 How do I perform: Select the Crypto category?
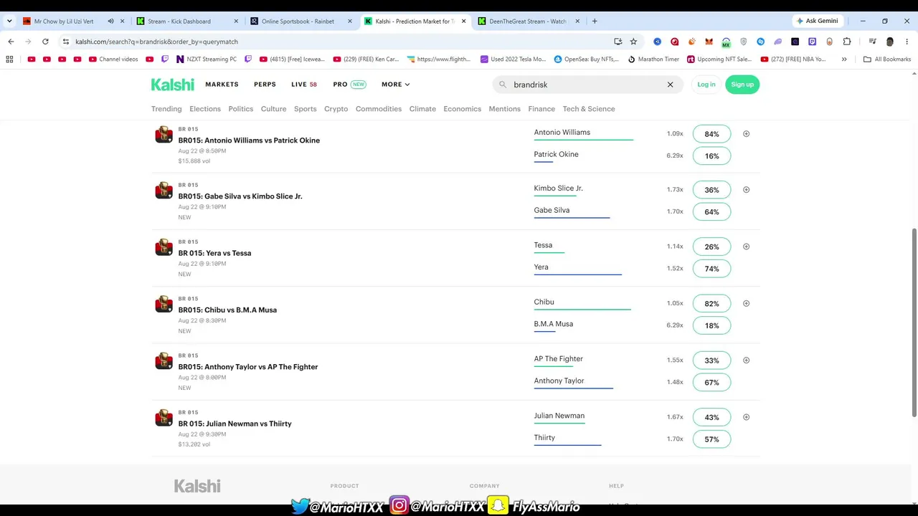click(x=336, y=109)
